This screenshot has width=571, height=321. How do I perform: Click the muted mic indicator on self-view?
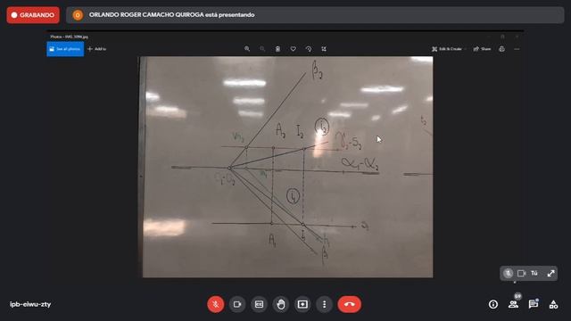[x=508, y=274]
